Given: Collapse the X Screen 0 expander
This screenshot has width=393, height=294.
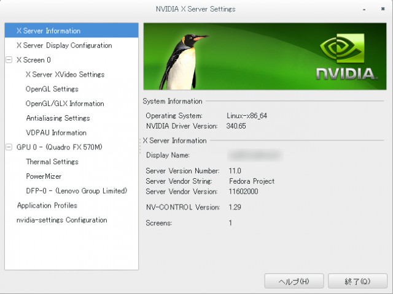Looking at the screenshot, I should point(9,60).
